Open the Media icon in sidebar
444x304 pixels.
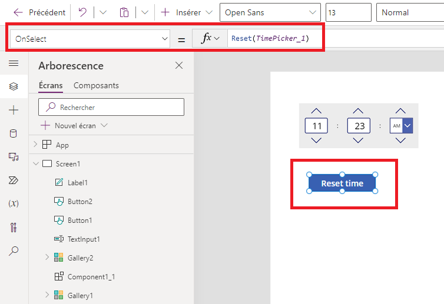[14, 156]
